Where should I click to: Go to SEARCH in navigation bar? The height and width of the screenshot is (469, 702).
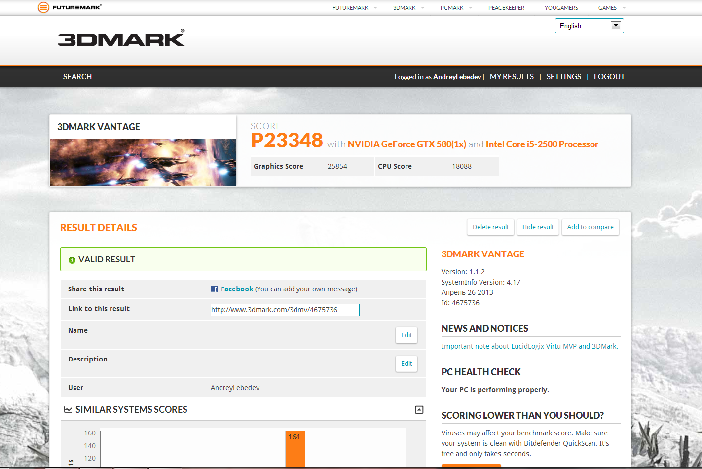click(77, 77)
